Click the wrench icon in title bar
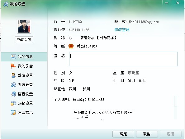Image resolution: width=185 pixels, height=139 pixels. click(x=6, y=4)
